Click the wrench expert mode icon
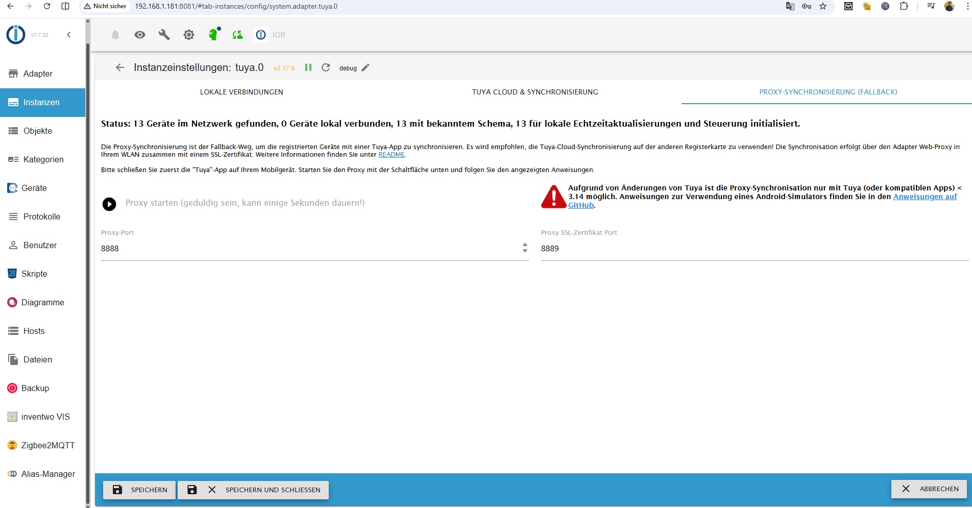This screenshot has height=508, width=972. [x=164, y=34]
